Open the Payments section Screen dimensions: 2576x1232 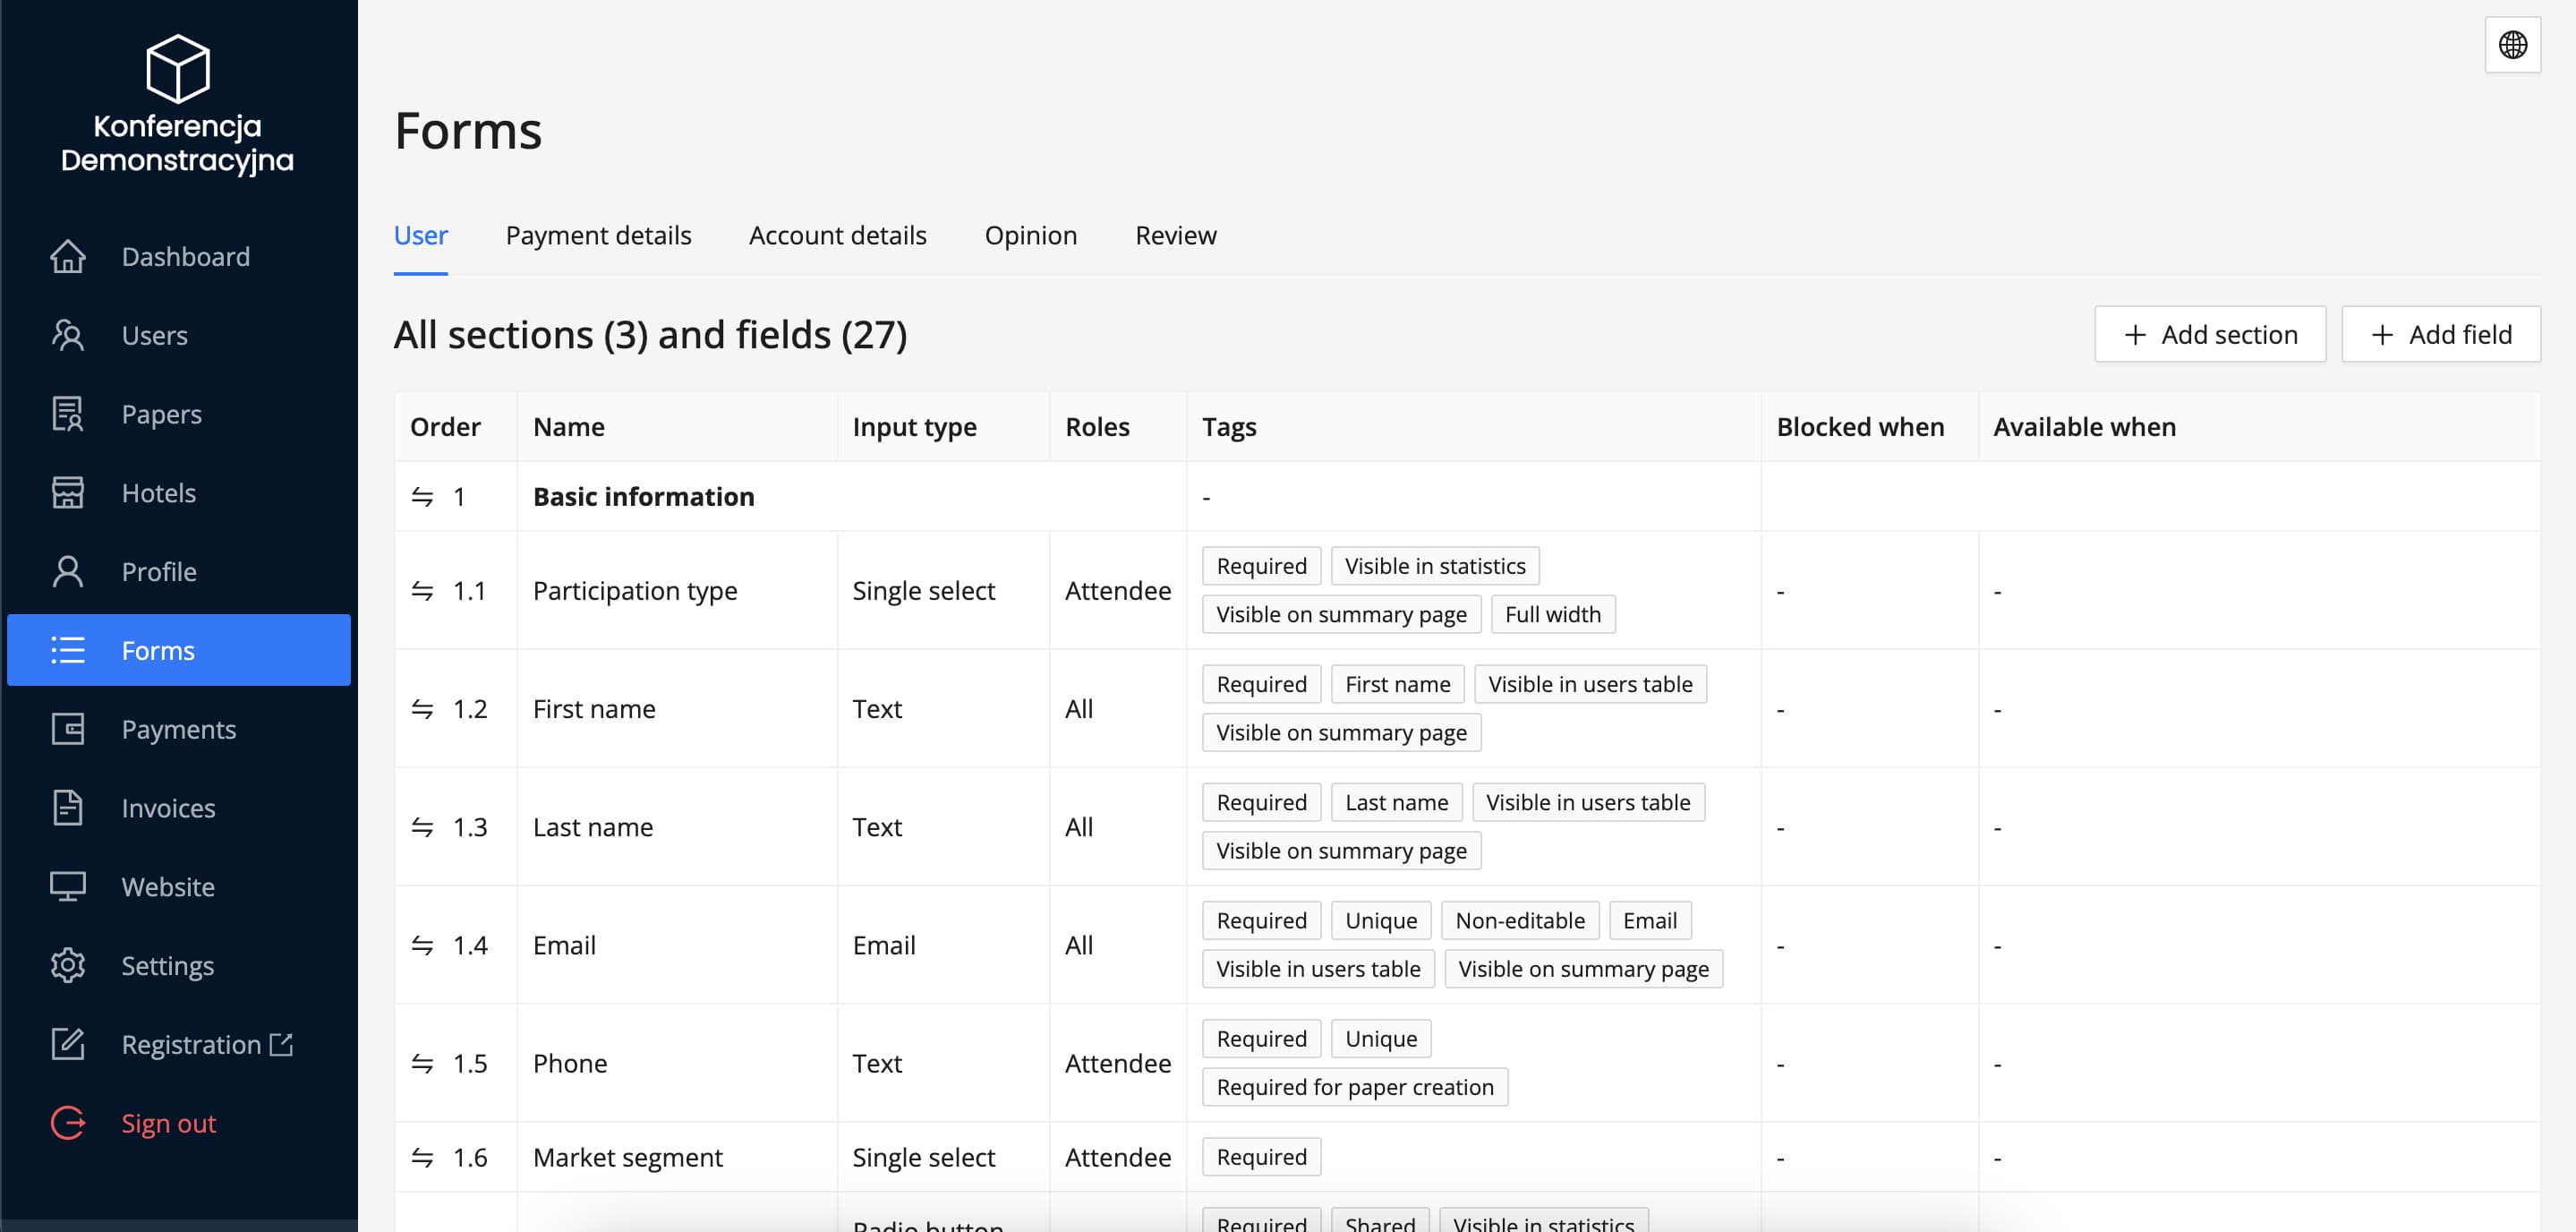pyautogui.click(x=179, y=728)
